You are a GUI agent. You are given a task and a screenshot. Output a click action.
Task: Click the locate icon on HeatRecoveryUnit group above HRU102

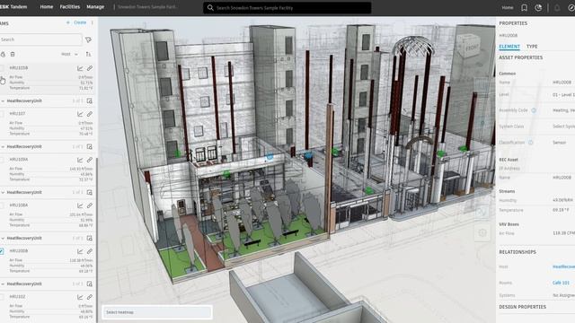point(90,284)
